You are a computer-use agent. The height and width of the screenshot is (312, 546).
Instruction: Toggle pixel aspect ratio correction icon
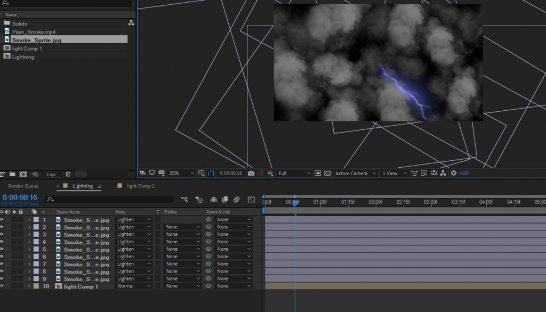[x=414, y=173]
